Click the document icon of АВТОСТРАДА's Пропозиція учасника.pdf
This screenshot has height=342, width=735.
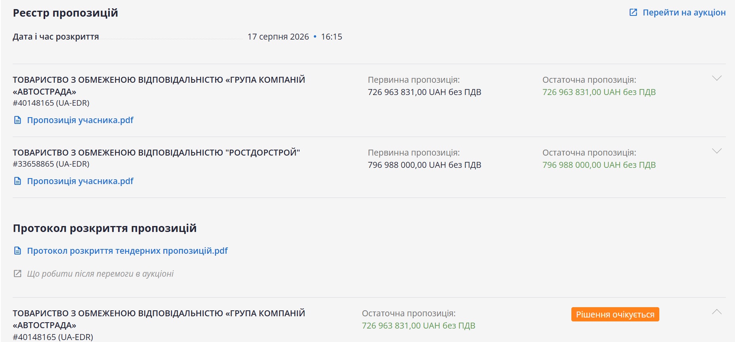point(17,120)
